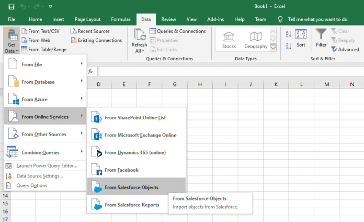
Task: Click the Save icon in title bar
Action: pos(11,6)
